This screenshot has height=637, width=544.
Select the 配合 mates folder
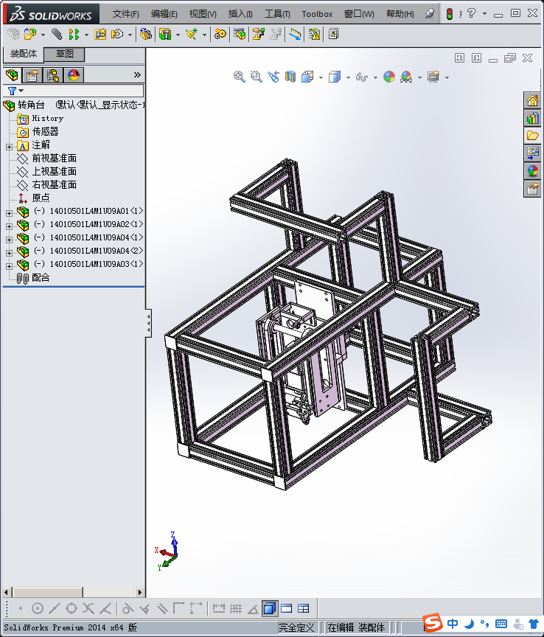click(x=41, y=277)
